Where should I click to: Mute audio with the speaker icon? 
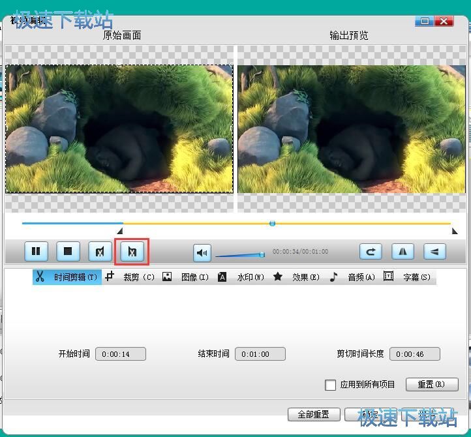202,253
